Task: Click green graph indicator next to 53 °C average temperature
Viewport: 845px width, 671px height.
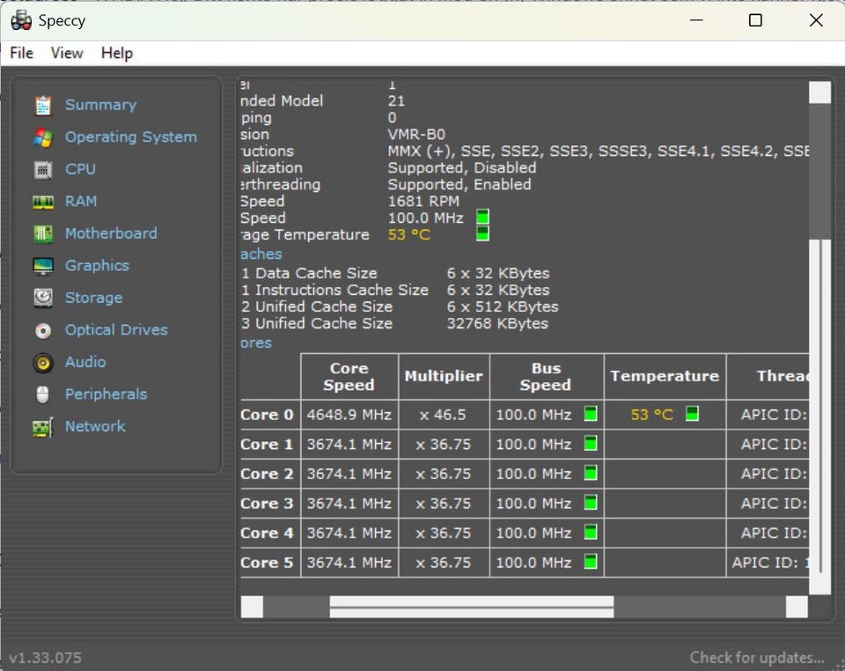Action: tap(482, 234)
